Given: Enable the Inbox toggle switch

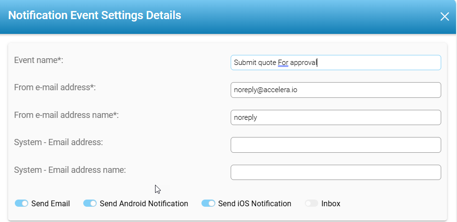Looking at the screenshot, I should pyautogui.click(x=312, y=203).
